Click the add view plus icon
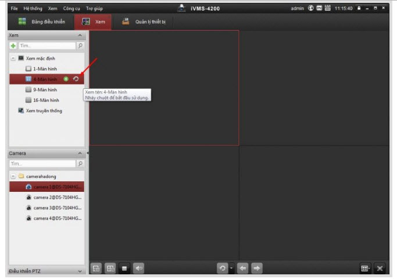Screen dimensions: 397x279 point(13,45)
